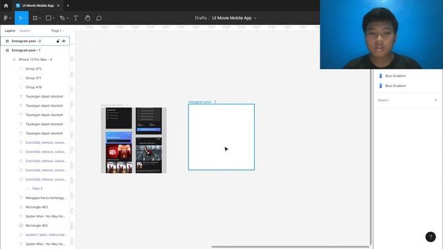Open the Pen tool dropdown arrow
Viewport: 443px width, 249px height.
(68, 19)
